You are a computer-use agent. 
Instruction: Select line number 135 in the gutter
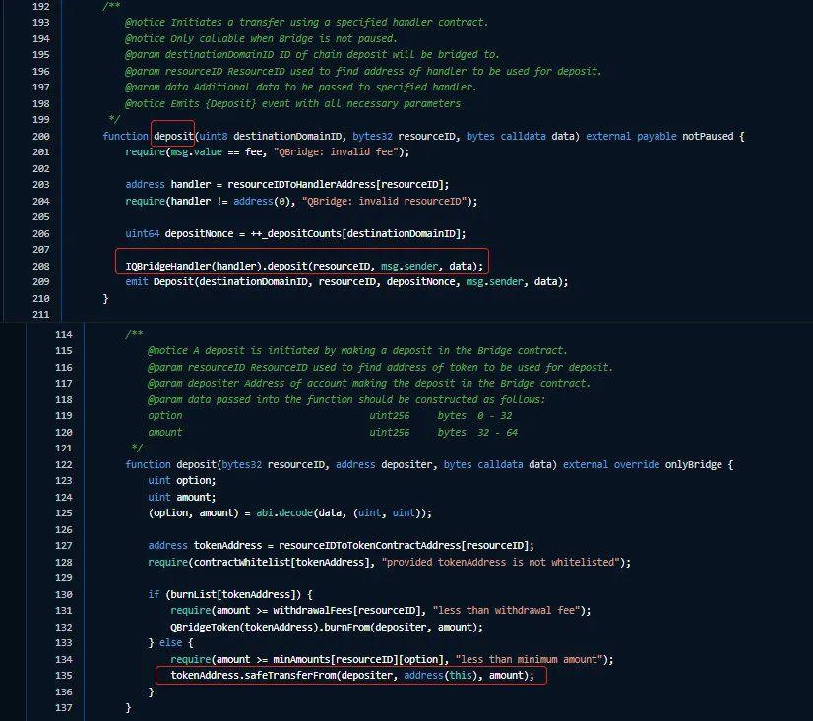coord(63,675)
